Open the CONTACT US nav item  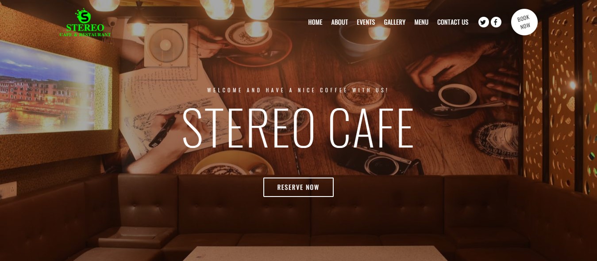point(453,22)
